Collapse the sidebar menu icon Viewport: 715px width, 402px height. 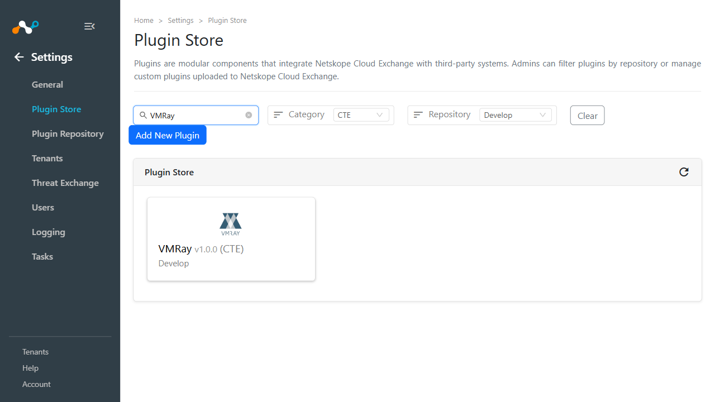point(89,26)
